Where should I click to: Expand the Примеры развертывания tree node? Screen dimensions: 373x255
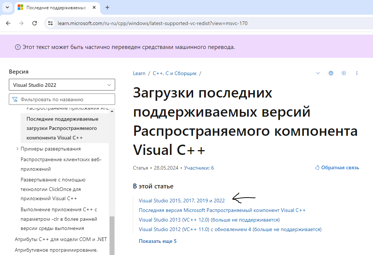(17, 149)
